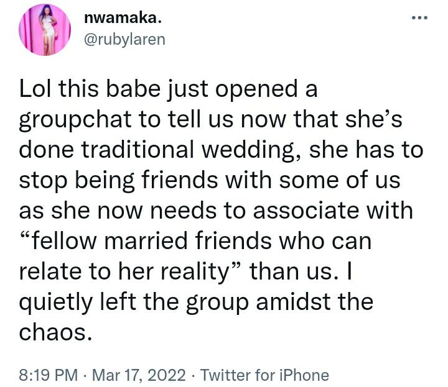Click the word "Lol" starting the tweet

coord(36,89)
